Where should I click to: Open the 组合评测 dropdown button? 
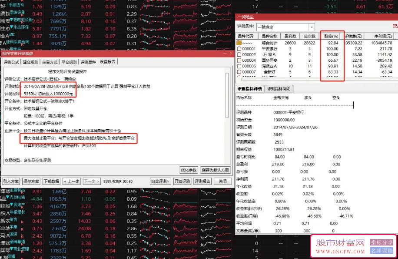160,181
